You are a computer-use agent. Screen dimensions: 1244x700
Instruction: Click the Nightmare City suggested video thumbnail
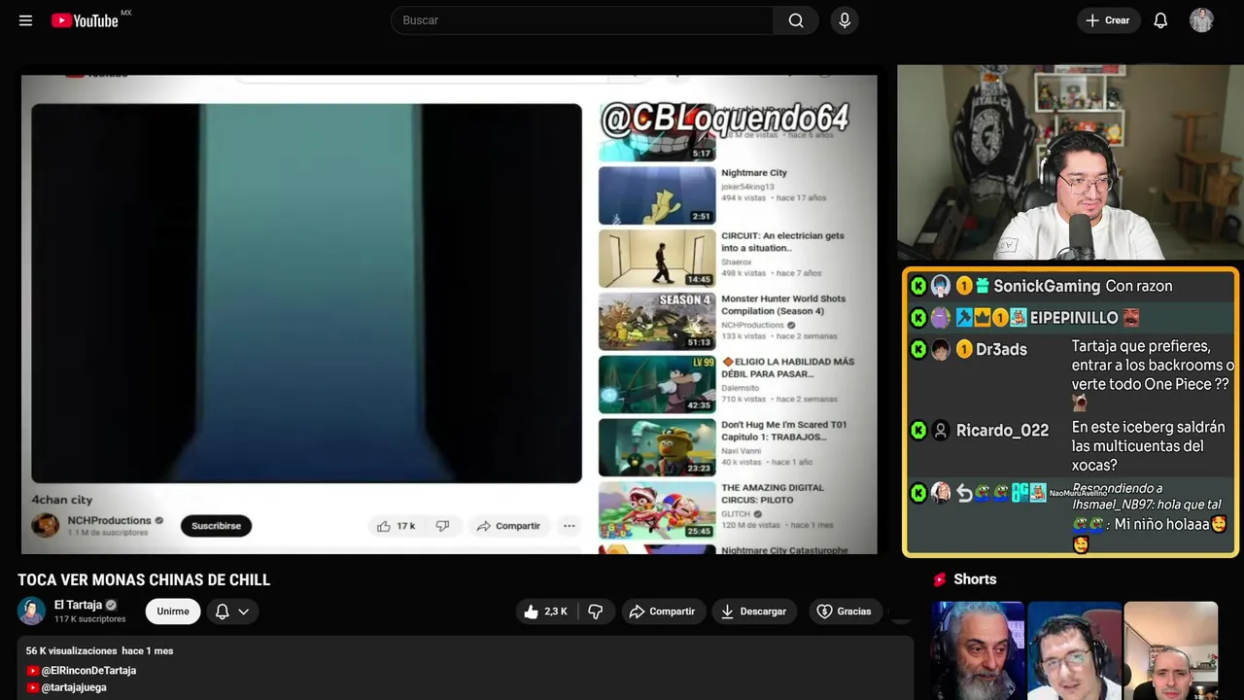tap(657, 195)
